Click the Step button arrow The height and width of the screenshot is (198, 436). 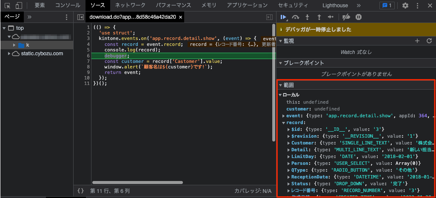click(331, 17)
